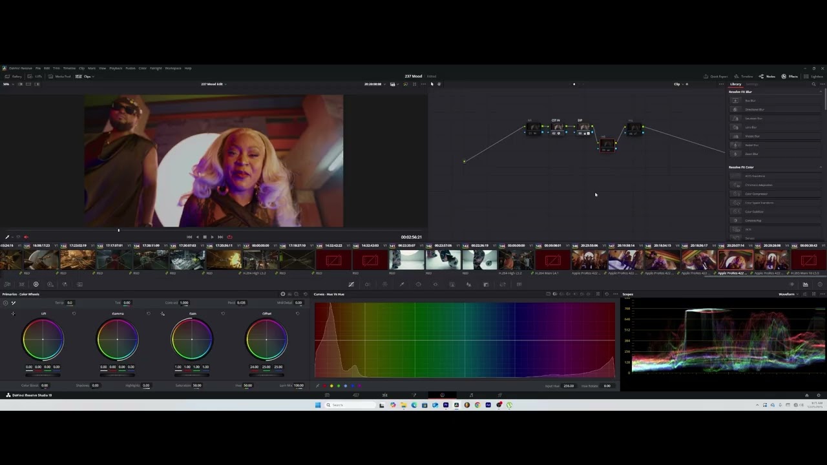
Task: Select the Gaussian Blur effect
Action: [775, 118]
